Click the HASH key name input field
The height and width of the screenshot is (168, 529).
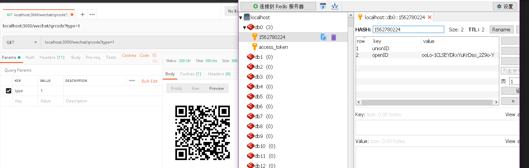(x=408, y=29)
